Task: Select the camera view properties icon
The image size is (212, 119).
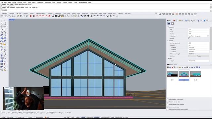Action: click(169, 23)
